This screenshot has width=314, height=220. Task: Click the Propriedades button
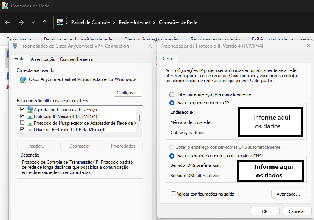click(123, 146)
